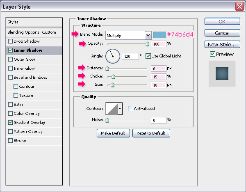Click the Size value input field
Image resolution: width=246 pixels, height=192 pixels.
[158, 85]
